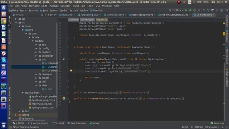Open the TODO tool window
The height and width of the screenshot is (129, 229).
(x=18, y=123)
